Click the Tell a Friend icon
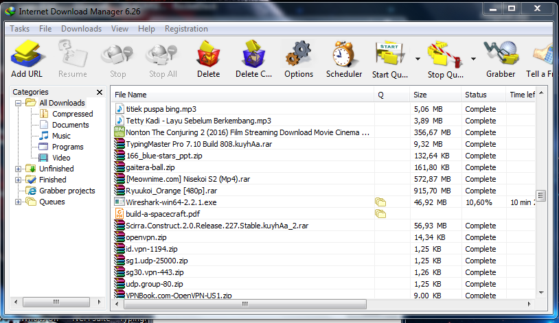Screen dimensions: 559x323 [x=543, y=53]
